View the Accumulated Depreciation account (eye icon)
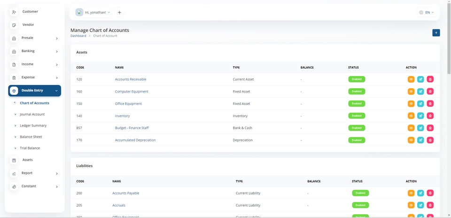This screenshot has height=218, width=451. (x=411, y=140)
